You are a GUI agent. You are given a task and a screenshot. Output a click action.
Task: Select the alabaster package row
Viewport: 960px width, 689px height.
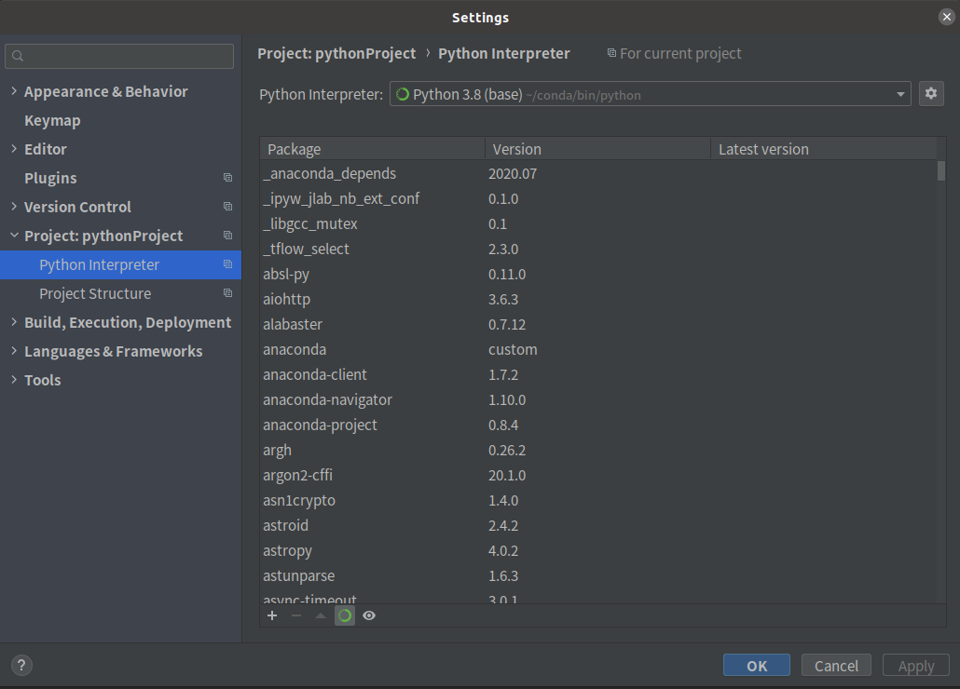coord(598,324)
